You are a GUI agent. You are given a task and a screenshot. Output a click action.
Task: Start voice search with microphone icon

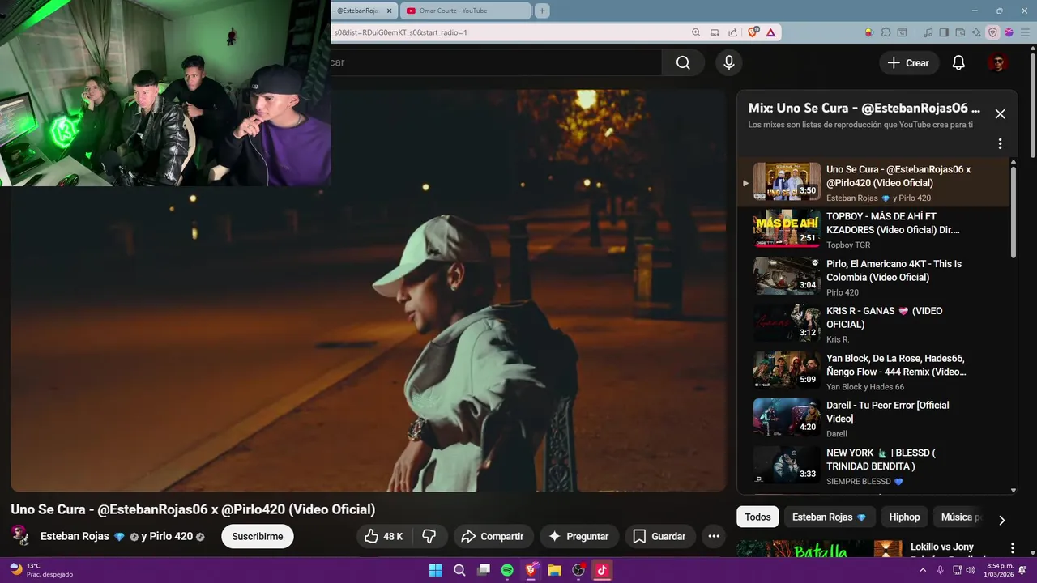pyautogui.click(x=729, y=62)
